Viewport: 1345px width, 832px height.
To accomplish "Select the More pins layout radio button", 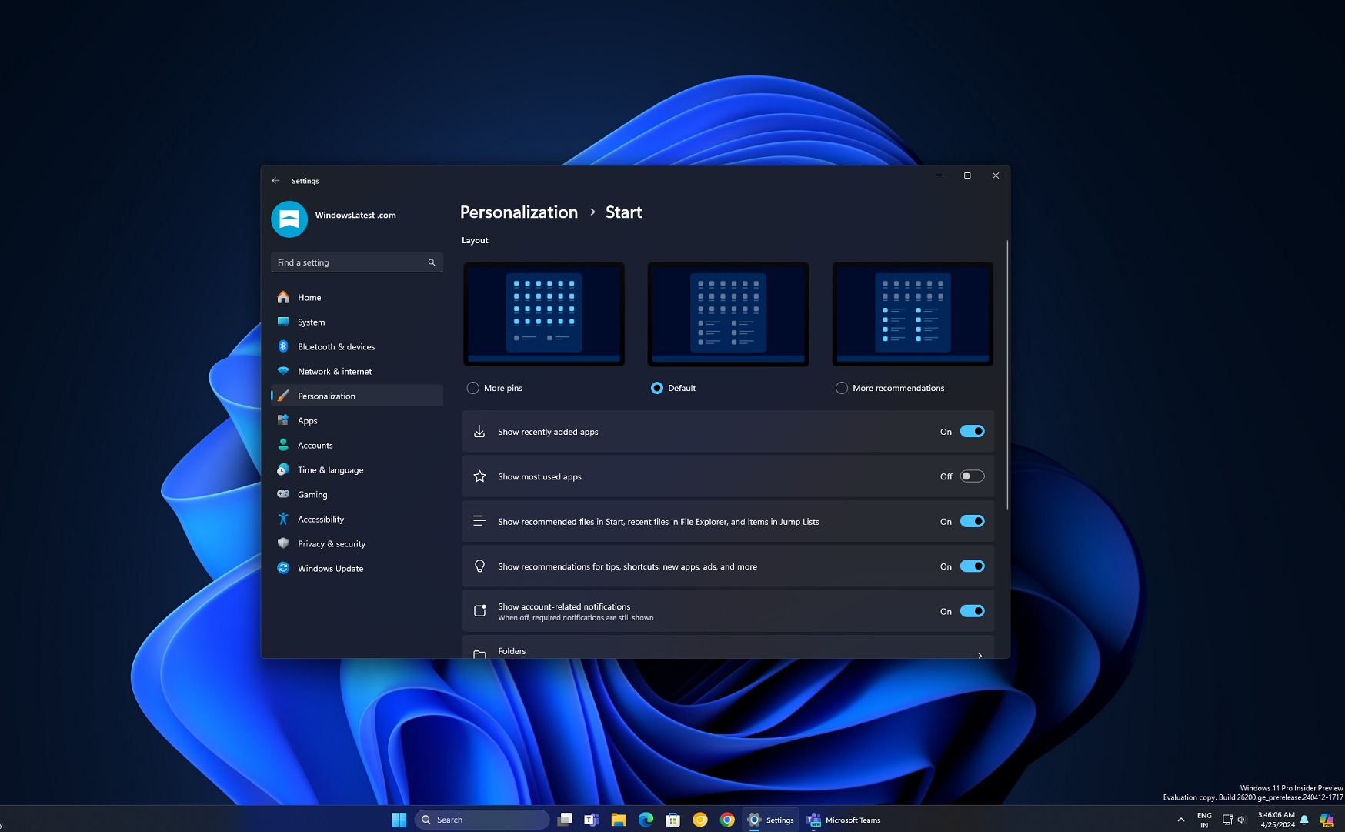I will tap(473, 388).
